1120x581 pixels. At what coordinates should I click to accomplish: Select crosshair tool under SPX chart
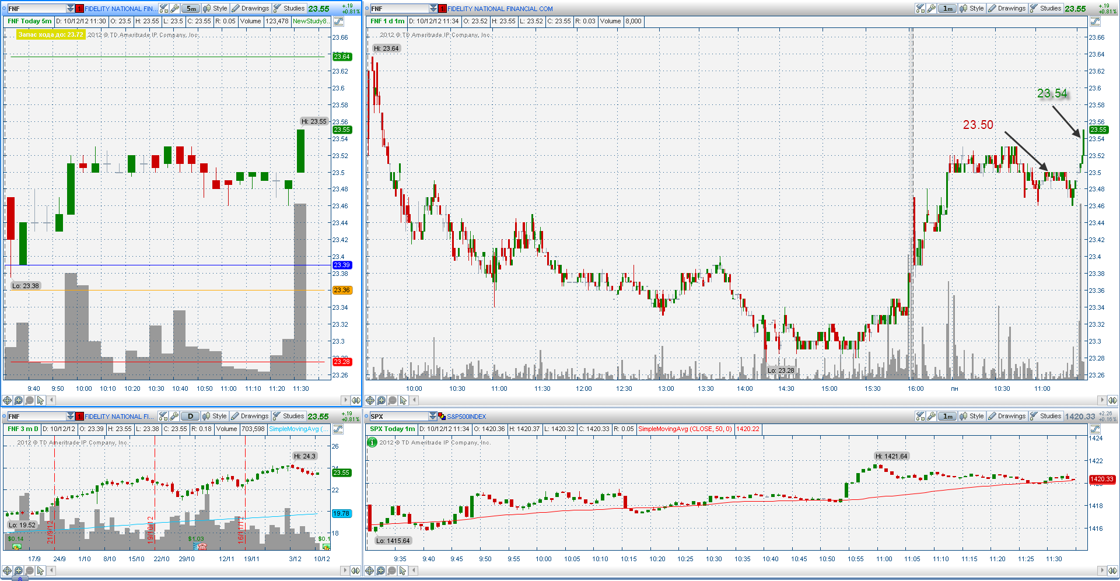(x=370, y=570)
